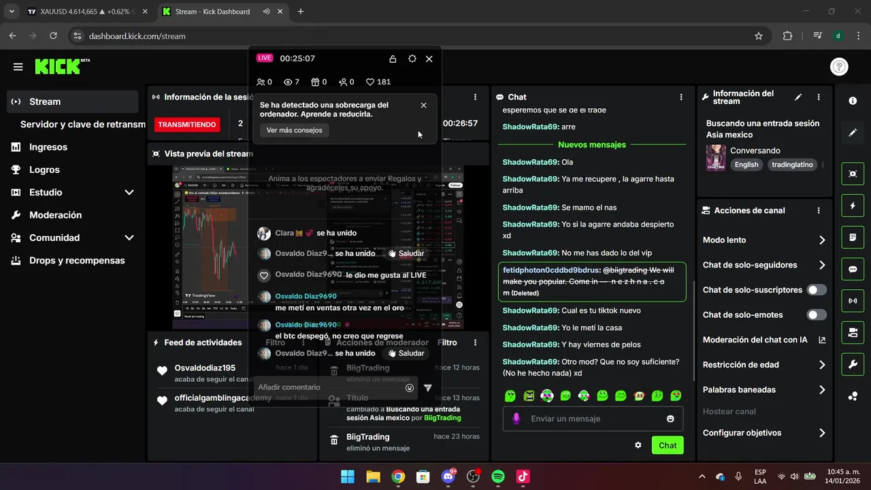Open settings gear in the LIVE overlay
Screen dimensions: 871x490
[412, 59]
